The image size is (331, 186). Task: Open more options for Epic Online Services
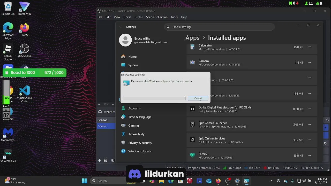(x=309, y=140)
